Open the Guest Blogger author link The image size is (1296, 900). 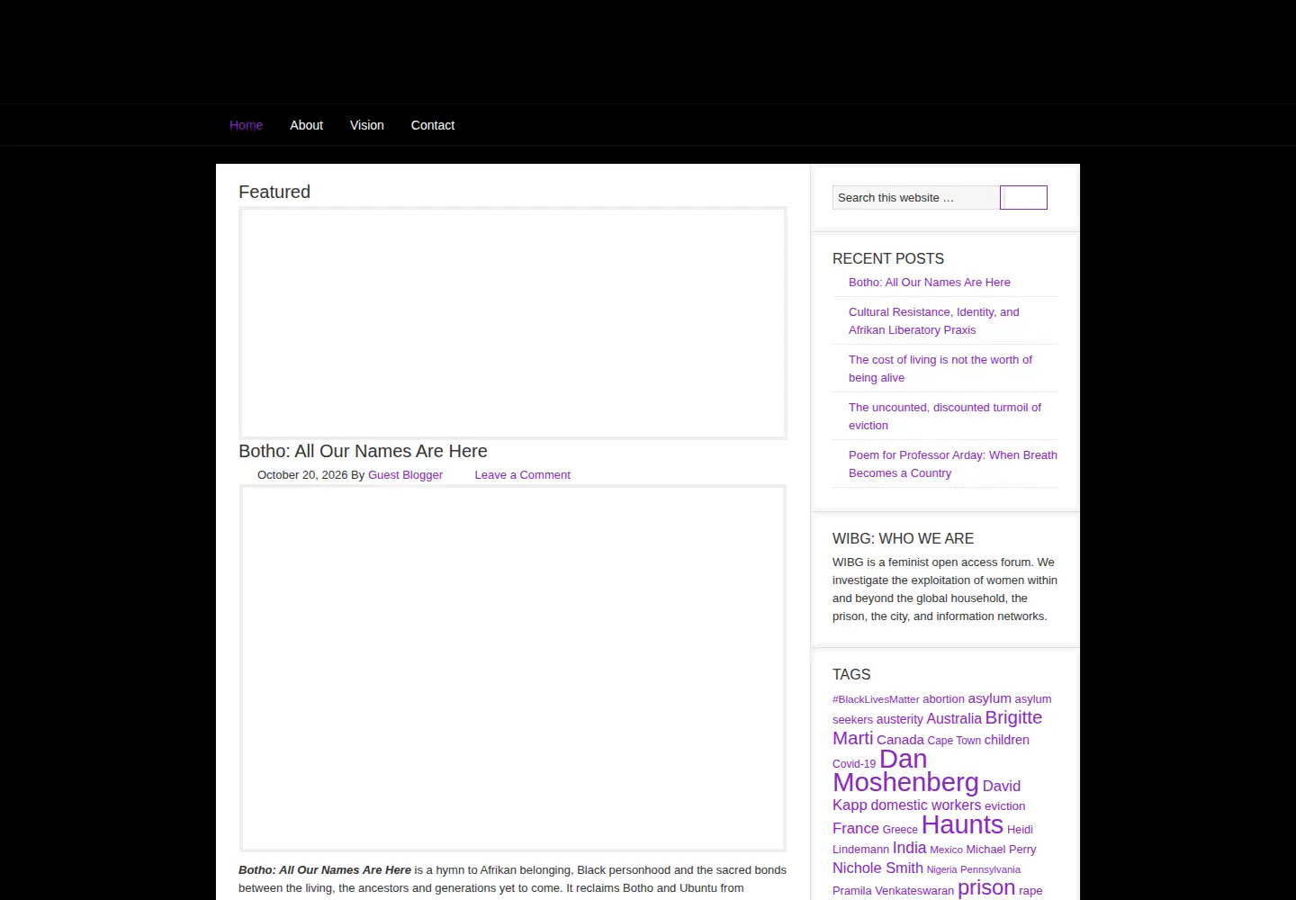pyautogui.click(x=405, y=475)
